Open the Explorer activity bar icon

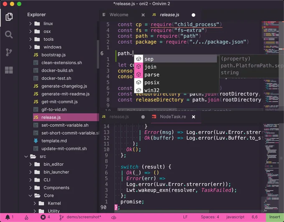click(x=9, y=17)
